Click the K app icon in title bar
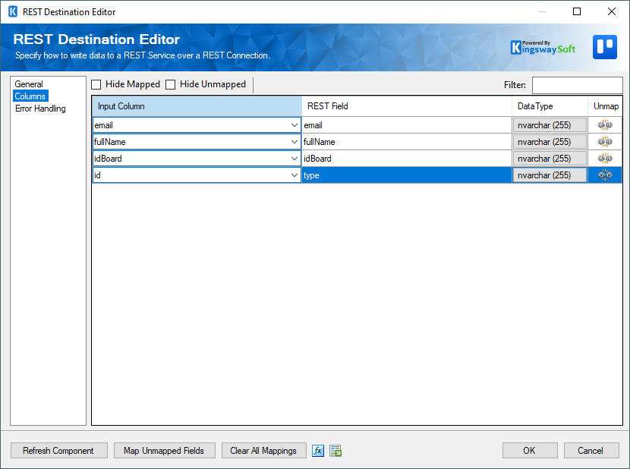Viewport: 630px width, 469px height. [13, 11]
